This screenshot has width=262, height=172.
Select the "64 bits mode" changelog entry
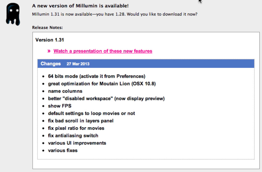pos(96,76)
